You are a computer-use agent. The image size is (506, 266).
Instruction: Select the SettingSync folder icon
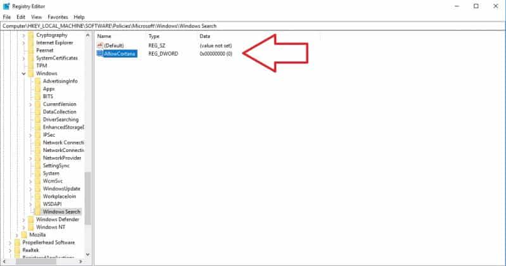click(38, 165)
